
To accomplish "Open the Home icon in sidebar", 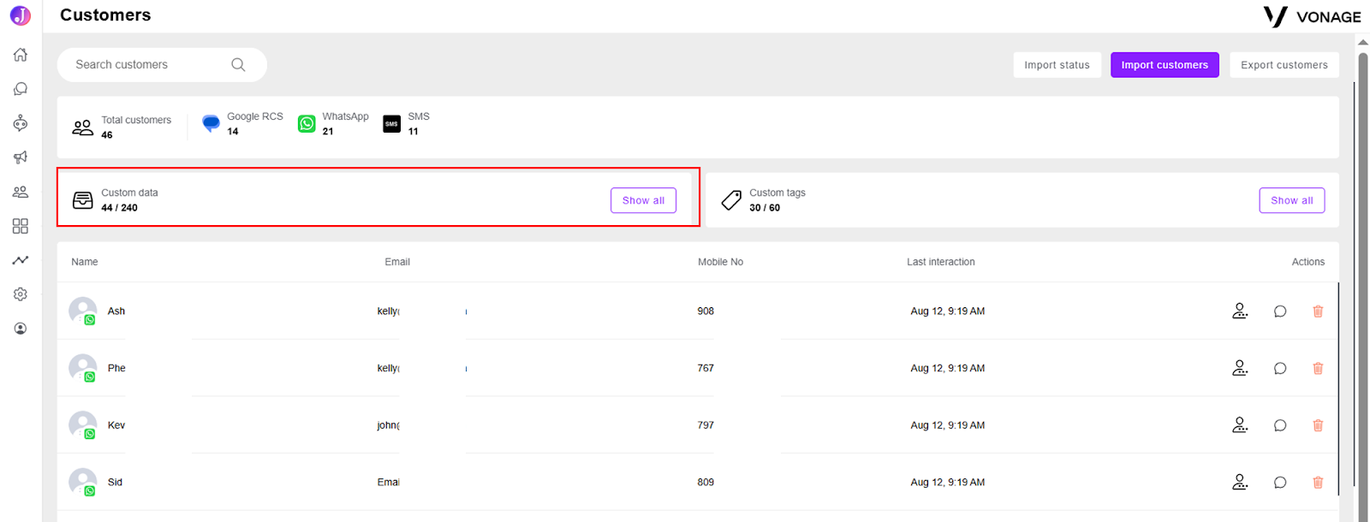I will (x=21, y=55).
